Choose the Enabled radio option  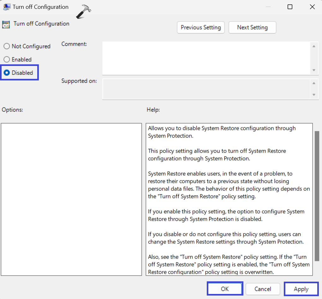pyautogui.click(x=7, y=60)
